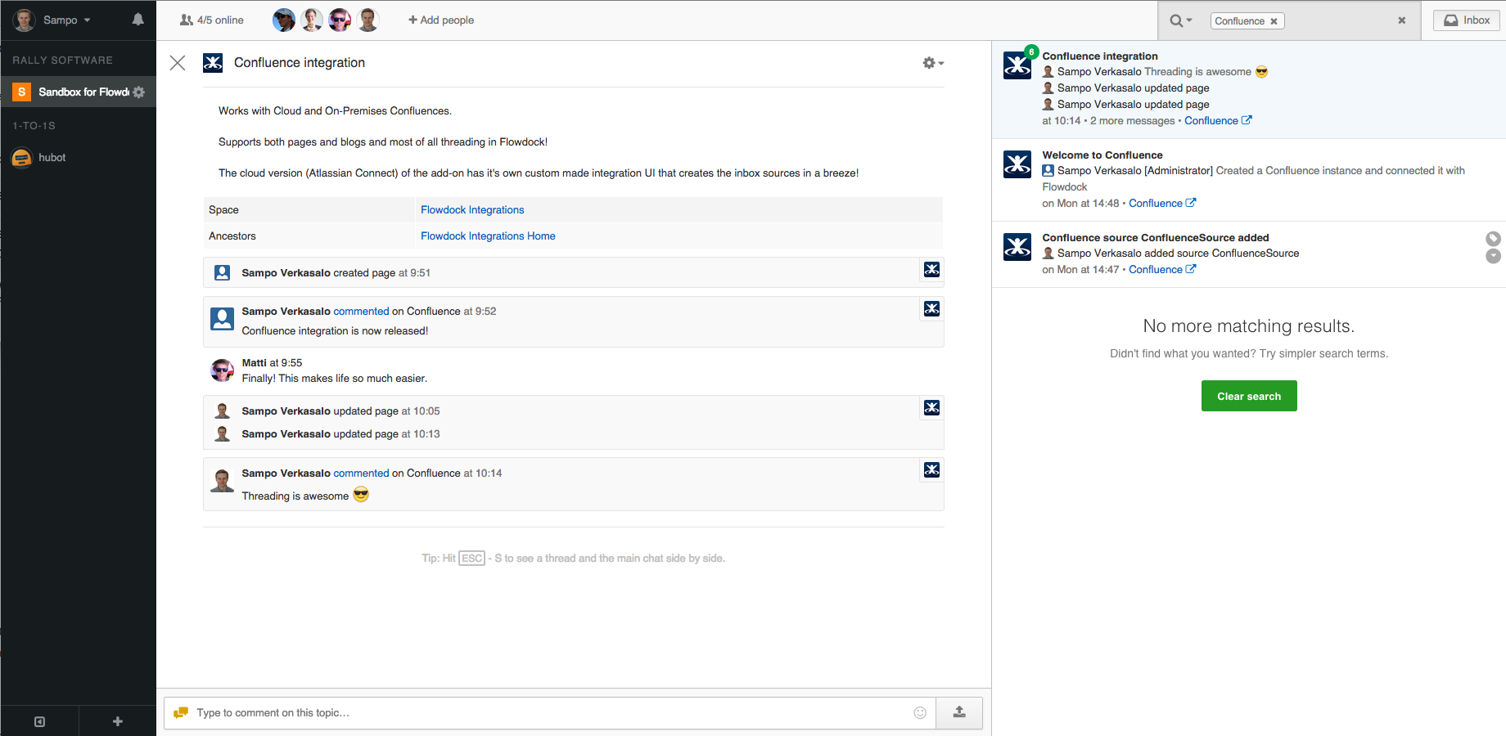Screen dimensions: 1506x736
Task: Click the Rally Software organization heading
Action: point(63,61)
